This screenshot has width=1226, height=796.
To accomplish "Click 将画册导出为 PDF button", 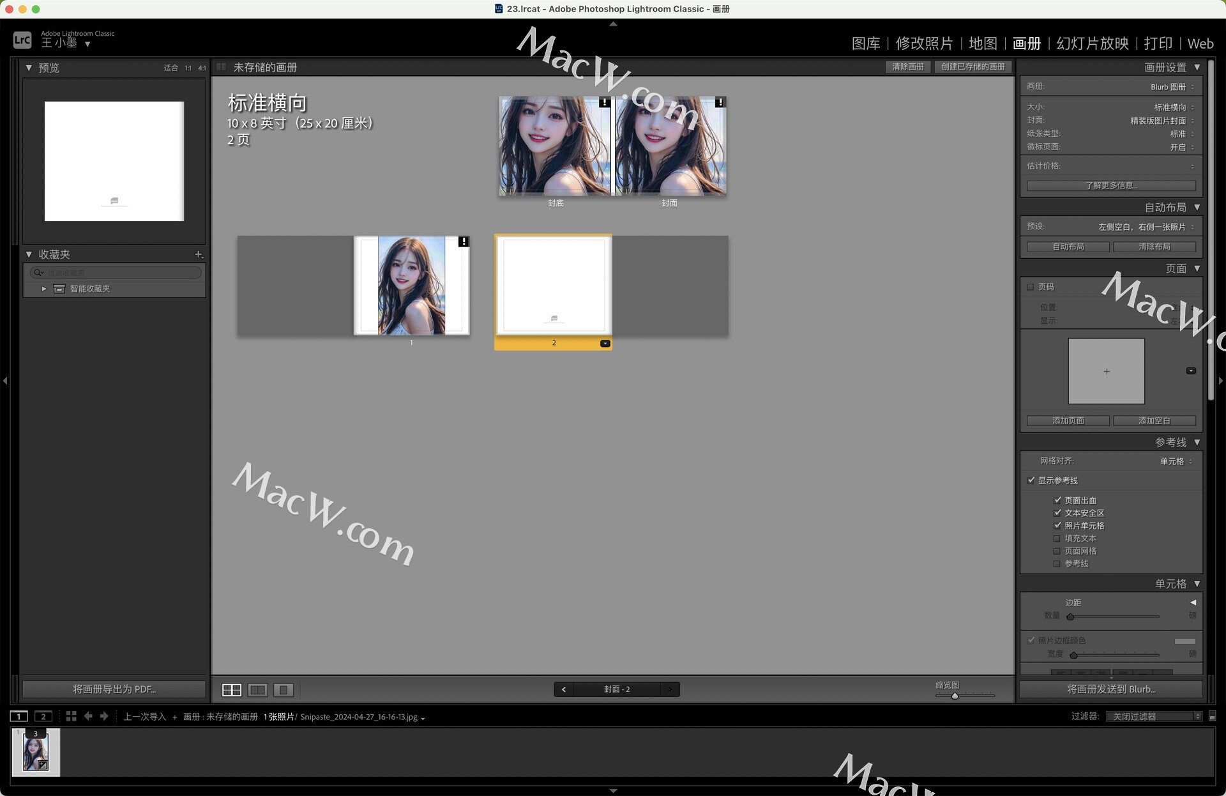I will (x=114, y=689).
